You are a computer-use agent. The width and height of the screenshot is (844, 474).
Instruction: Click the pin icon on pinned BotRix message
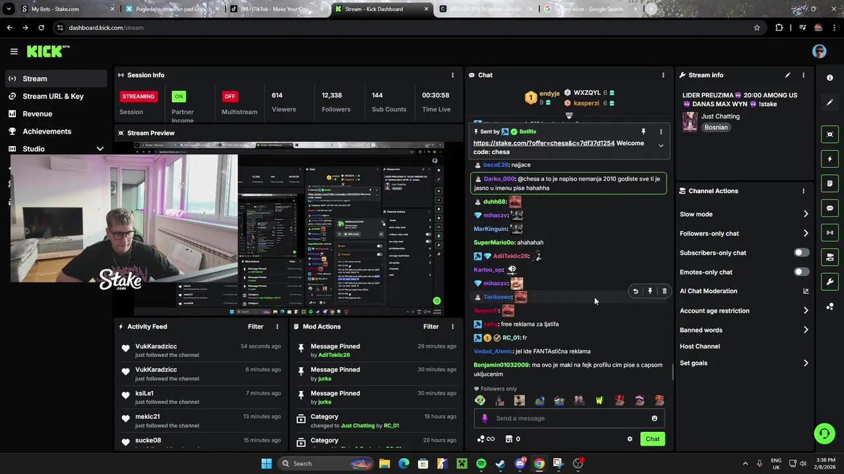pyautogui.click(x=644, y=132)
